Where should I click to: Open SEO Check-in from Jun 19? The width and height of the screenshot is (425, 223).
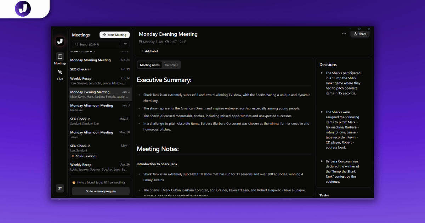(101, 69)
